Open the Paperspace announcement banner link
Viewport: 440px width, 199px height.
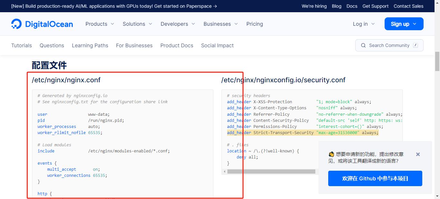click(x=114, y=6)
